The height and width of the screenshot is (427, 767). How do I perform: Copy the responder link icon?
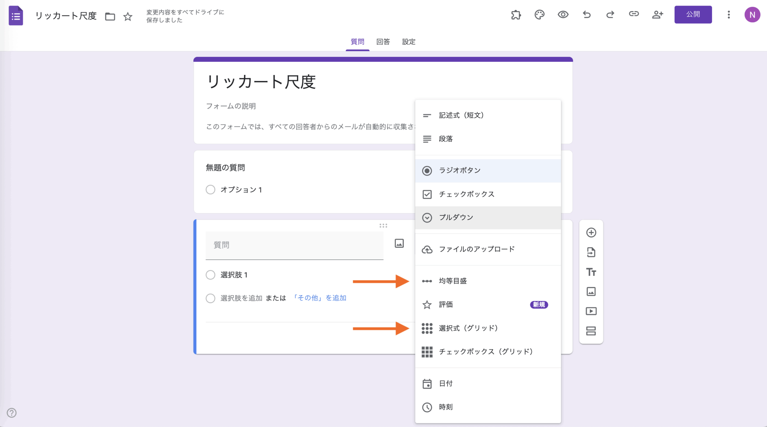pyautogui.click(x=634, y=15)
